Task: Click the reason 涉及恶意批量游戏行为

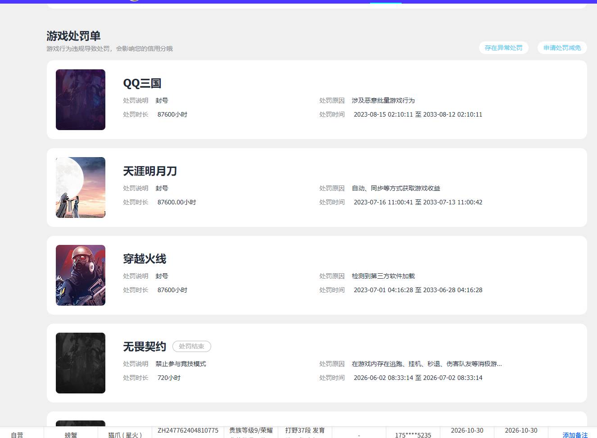Action: click(x=383, y=100)
